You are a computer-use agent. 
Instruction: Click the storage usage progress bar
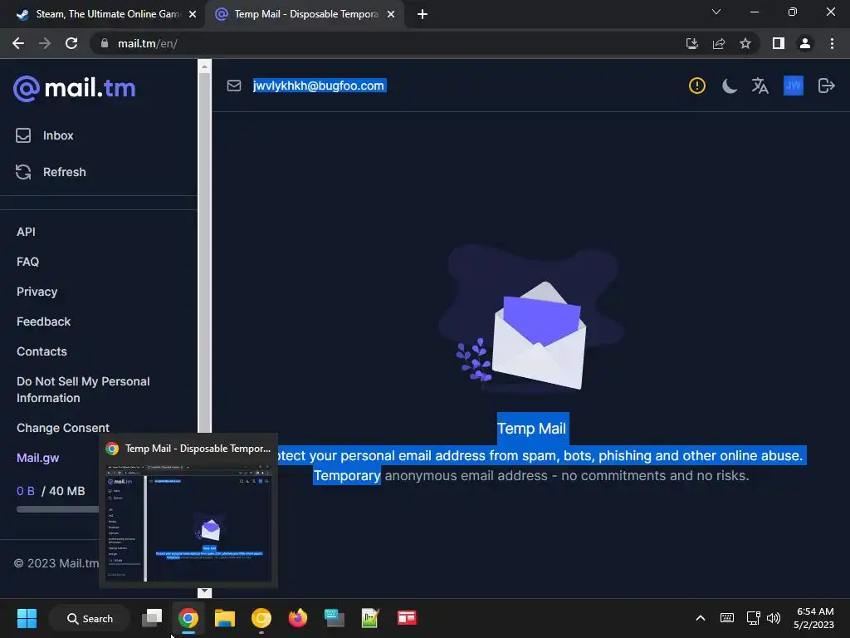[x=57, y=509]
